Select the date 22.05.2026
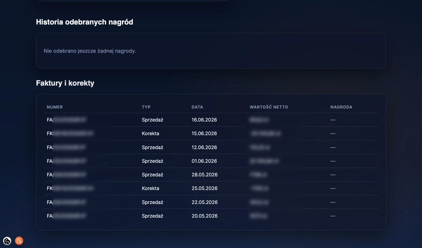The height and width of the screenshot is (248, 422). [204, 202]
